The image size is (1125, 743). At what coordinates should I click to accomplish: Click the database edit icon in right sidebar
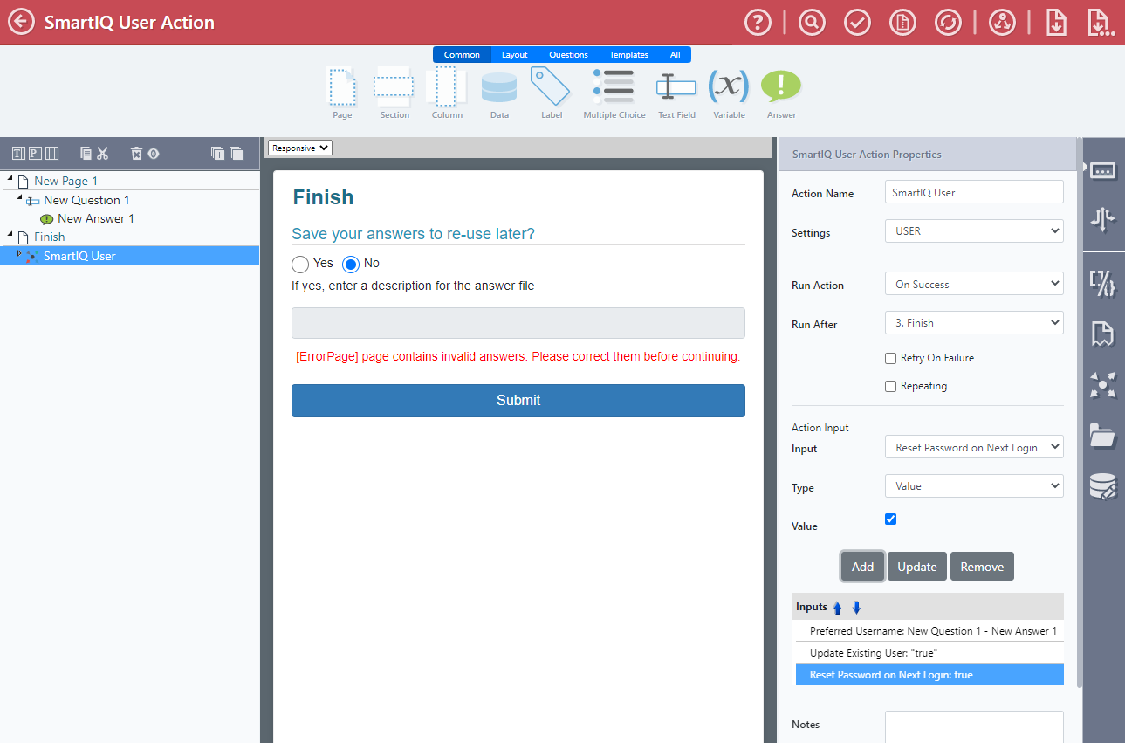point(1103,486)
